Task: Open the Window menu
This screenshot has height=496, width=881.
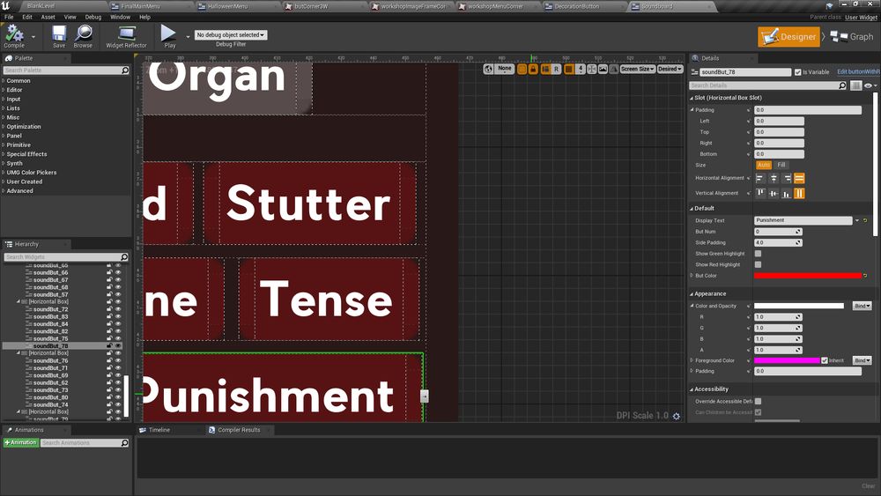Action: [120, 17]
